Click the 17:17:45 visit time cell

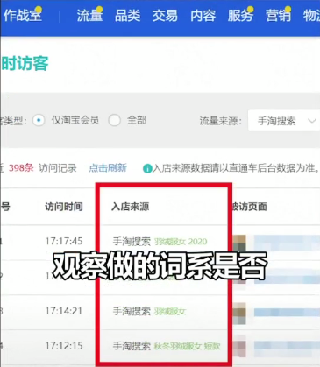pos(64,241)
